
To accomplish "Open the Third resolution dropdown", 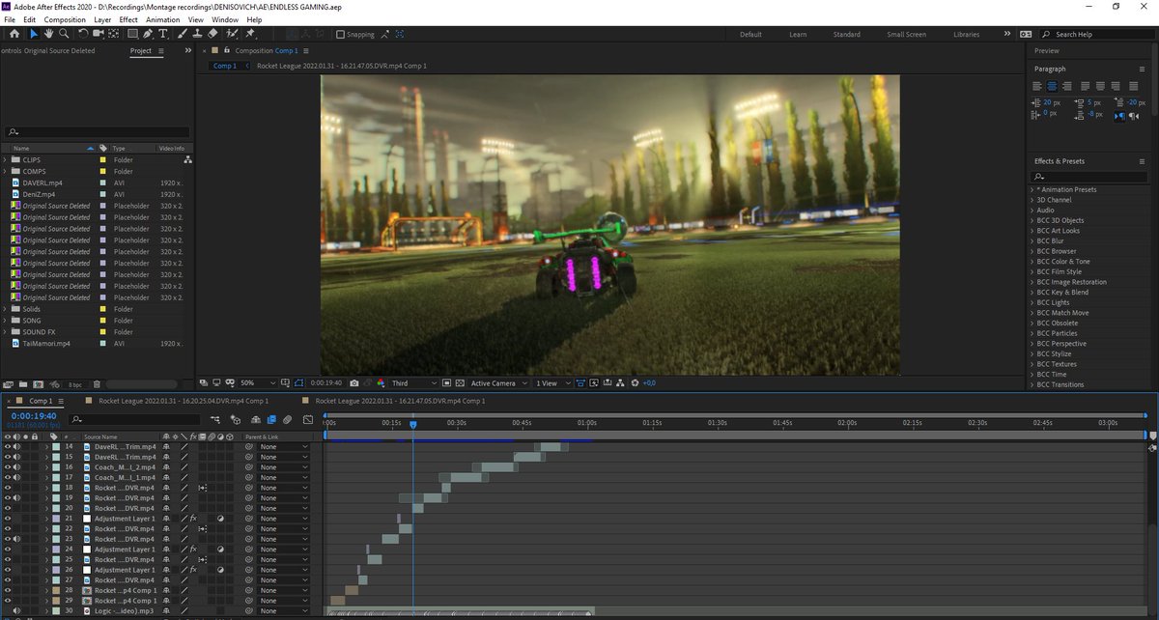I will (x=413, y=383).
